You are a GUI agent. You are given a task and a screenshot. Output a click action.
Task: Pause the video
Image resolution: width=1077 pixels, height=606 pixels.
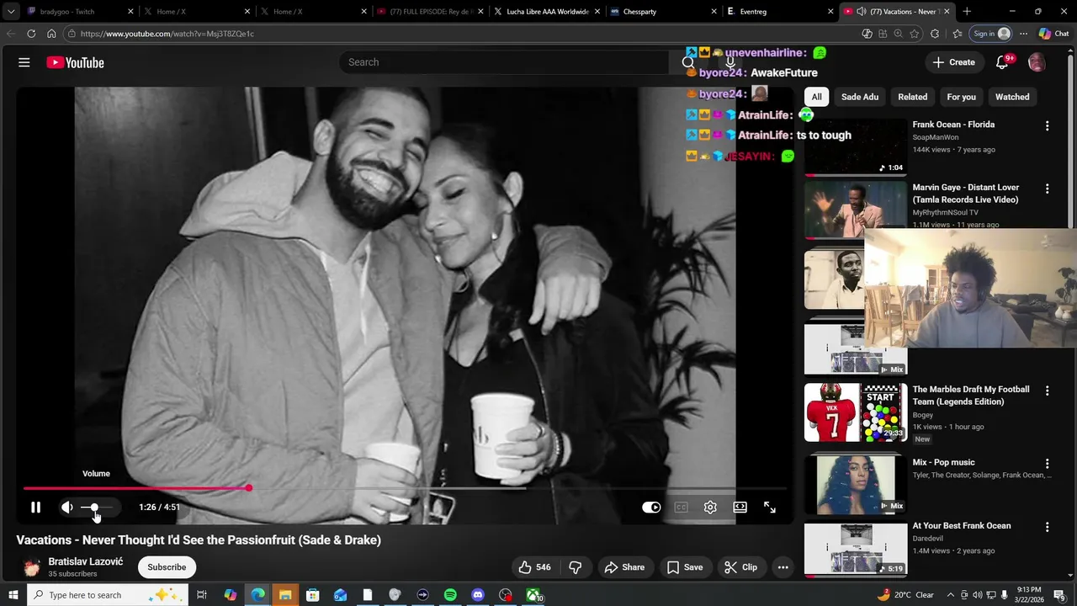click(35, 507)
